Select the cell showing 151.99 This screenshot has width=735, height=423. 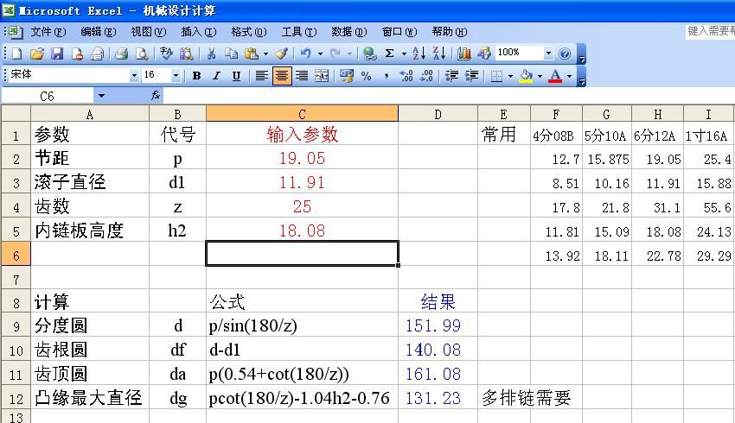[x=438, y=325]
